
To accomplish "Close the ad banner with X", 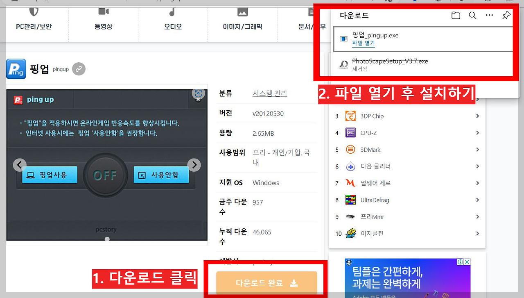I will pyautogui.click(x=467, y=262).
